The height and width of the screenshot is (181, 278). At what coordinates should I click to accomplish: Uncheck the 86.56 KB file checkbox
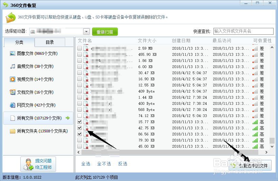pyautogui.click(x=80, y=134)
